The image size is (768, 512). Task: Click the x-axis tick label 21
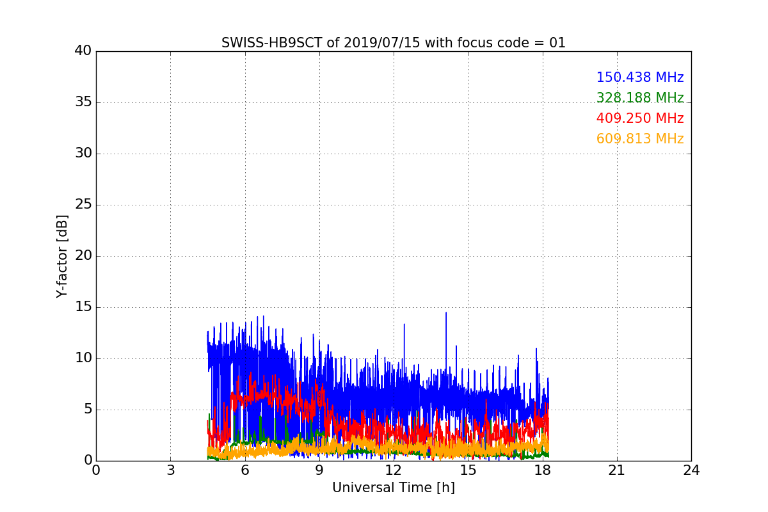pos(617,470)
